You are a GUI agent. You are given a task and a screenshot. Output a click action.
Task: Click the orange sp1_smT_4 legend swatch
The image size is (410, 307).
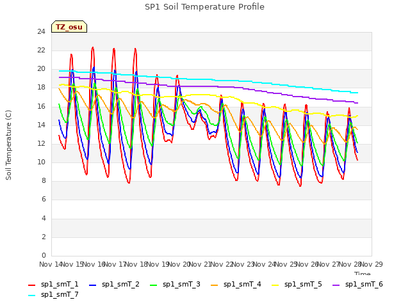coord(214,285)
